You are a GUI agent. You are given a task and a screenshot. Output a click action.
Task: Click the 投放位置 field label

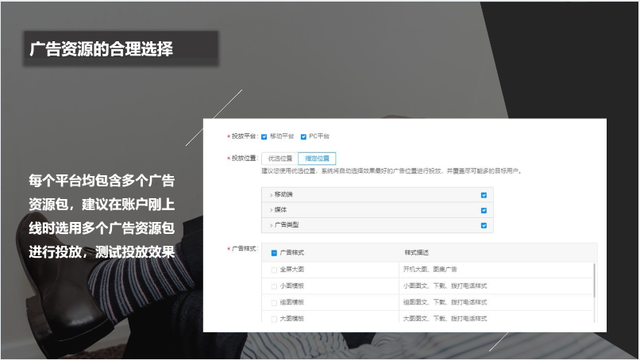[x=244, y=158]
